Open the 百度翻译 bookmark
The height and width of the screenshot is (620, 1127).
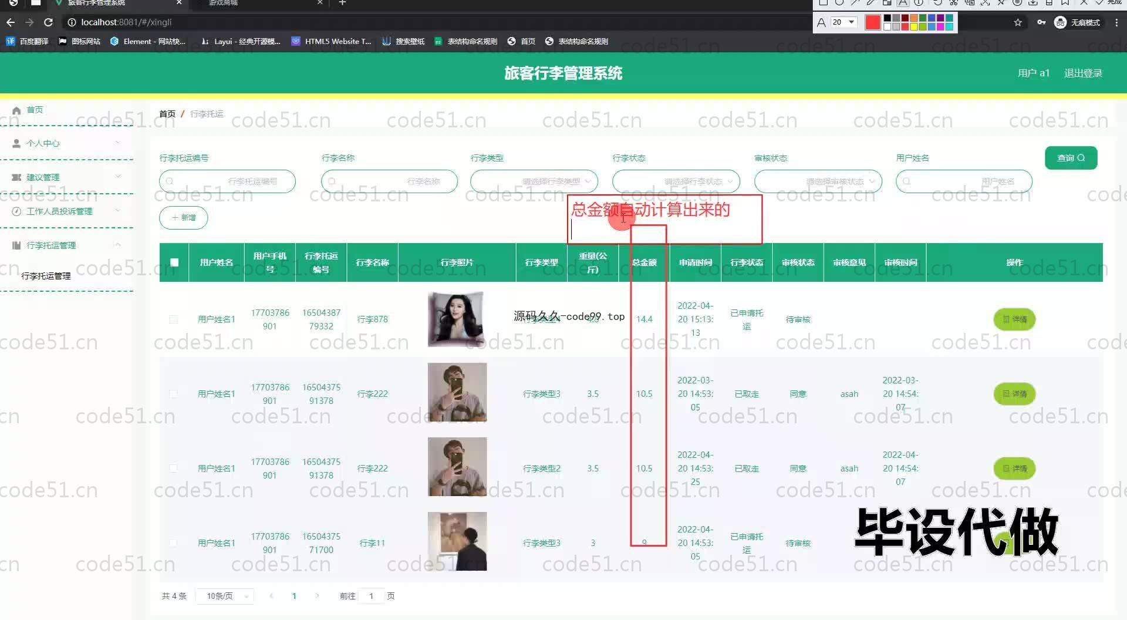(27, 41)
